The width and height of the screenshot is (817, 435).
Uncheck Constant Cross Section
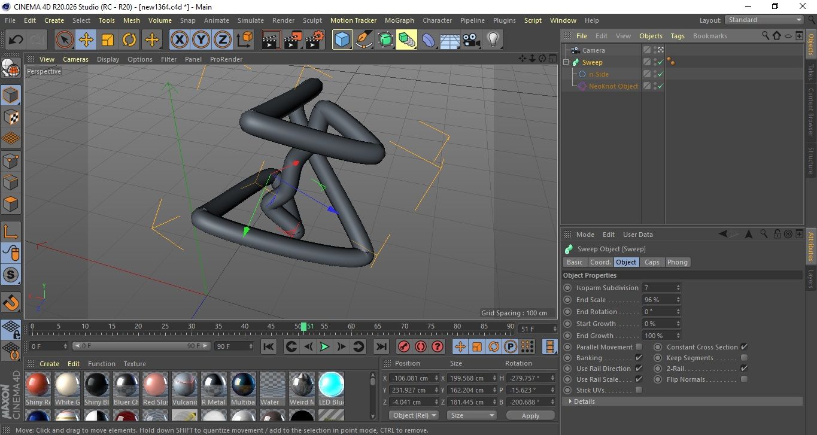744,346
